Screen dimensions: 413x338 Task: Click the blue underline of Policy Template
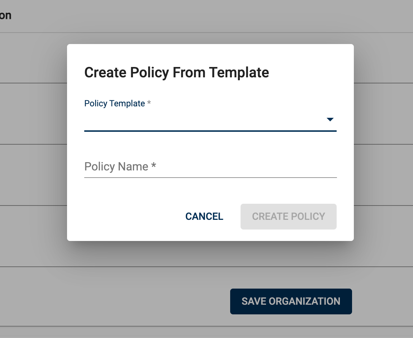click(210, 131)
